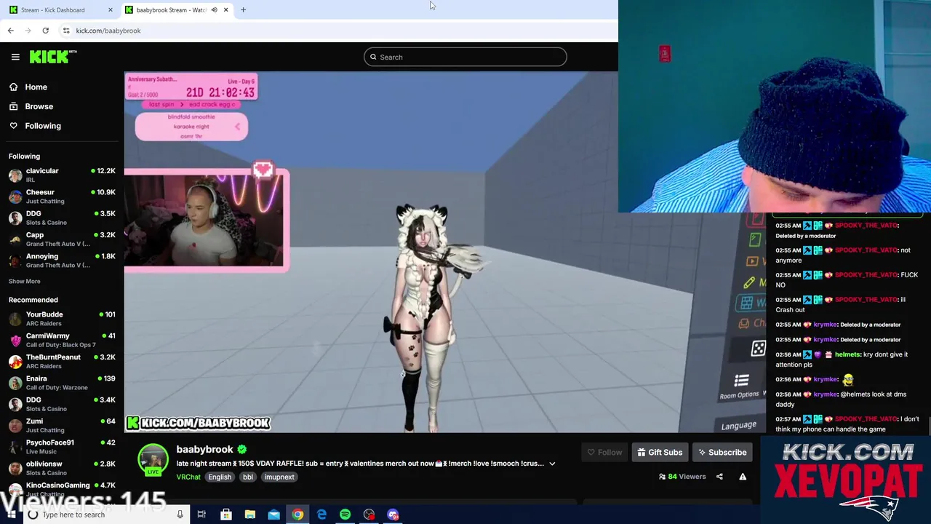Mute the baabybrook tab via speaker icon
Image resolution: width=931 pixels, height=524 pixels.
point(214,10)
